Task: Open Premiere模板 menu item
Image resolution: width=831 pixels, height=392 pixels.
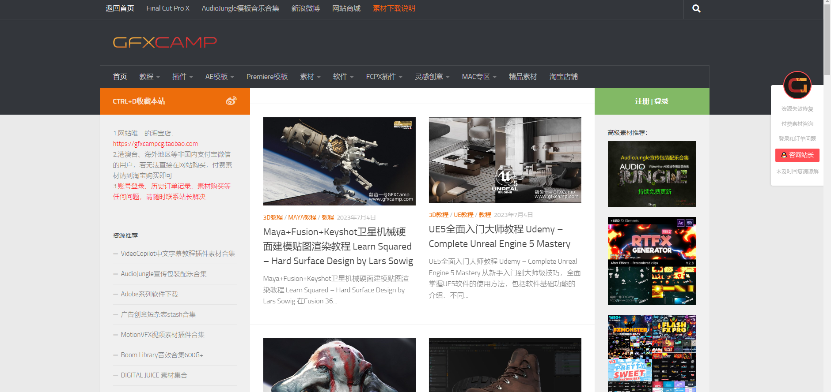Action: pos(267,77)
